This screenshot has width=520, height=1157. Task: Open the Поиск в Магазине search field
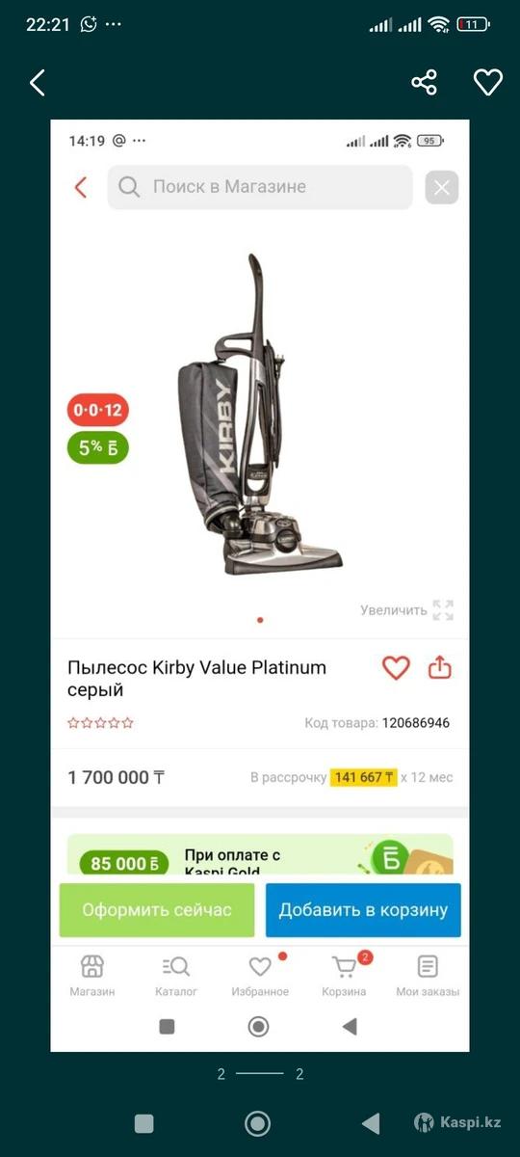[260, 187]
